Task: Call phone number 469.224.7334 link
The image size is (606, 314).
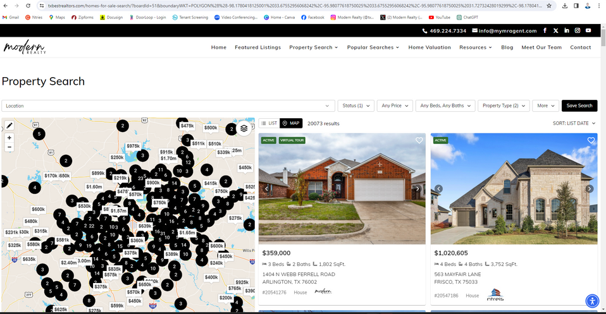Action: point(445,31)
